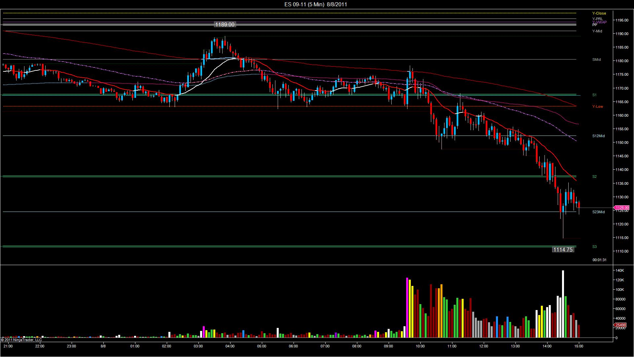Click 1175.00 on the price axis
Screen dimensions: 634x357
[x=622, y=74]
